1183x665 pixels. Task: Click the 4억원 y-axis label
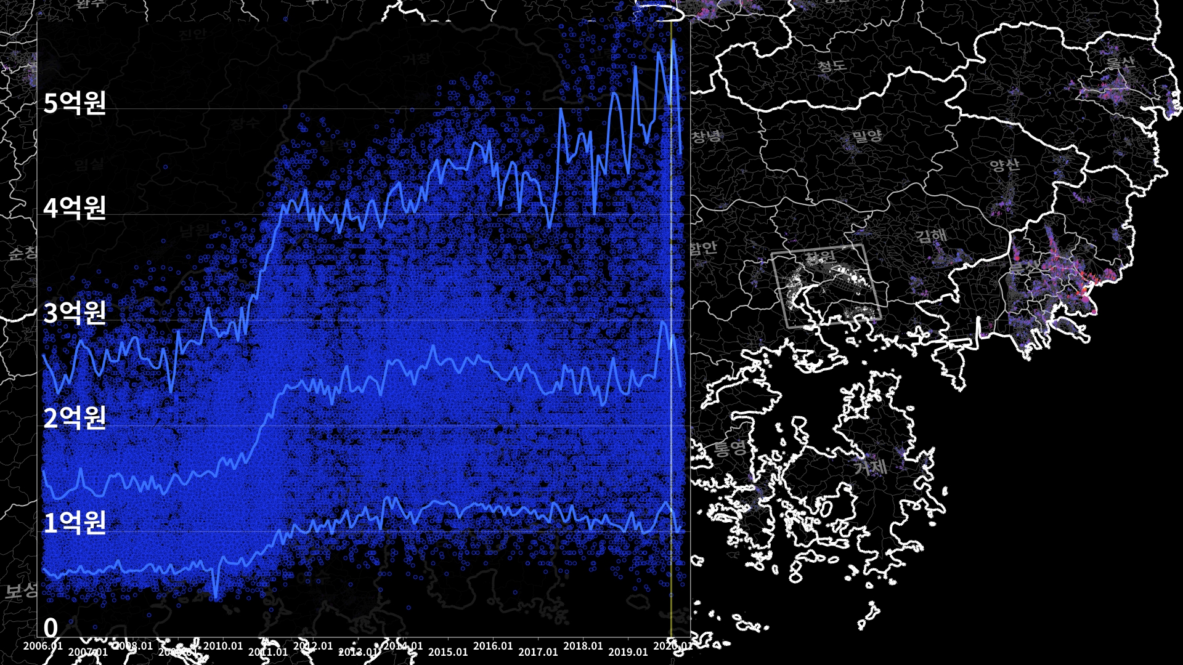click(75, 208)
